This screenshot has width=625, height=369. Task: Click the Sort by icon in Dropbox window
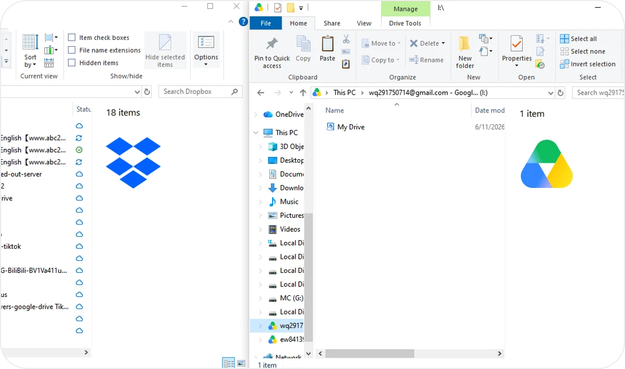tap(30, 42)
